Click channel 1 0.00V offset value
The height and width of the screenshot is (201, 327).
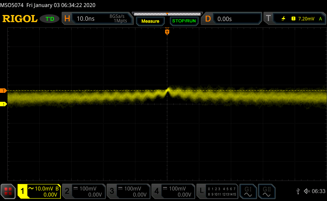[50, 195]
